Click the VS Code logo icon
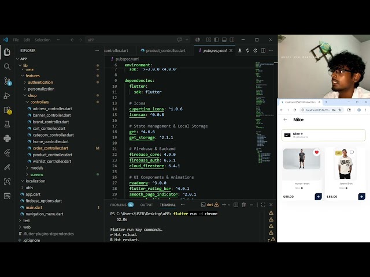Screen dimensions: 370x277 [x=5, y=40]
